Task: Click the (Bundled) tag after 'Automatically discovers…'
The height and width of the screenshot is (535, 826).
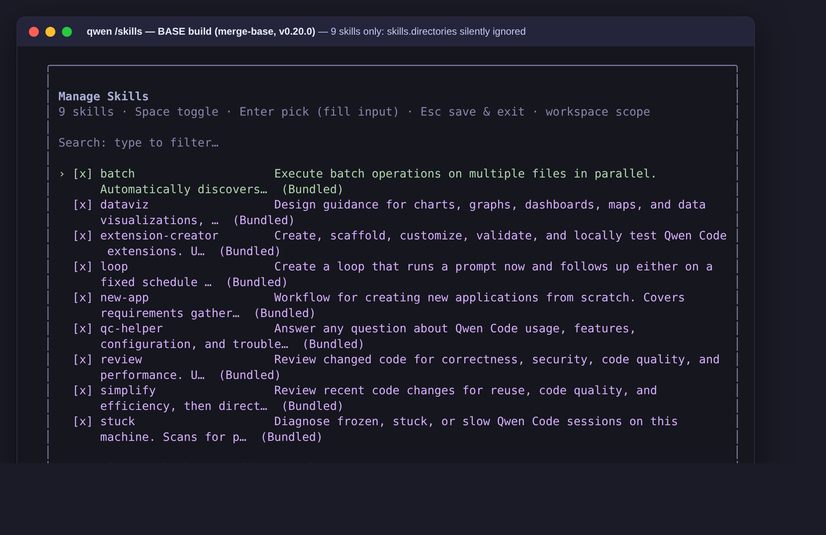Action: pos(312,189)
